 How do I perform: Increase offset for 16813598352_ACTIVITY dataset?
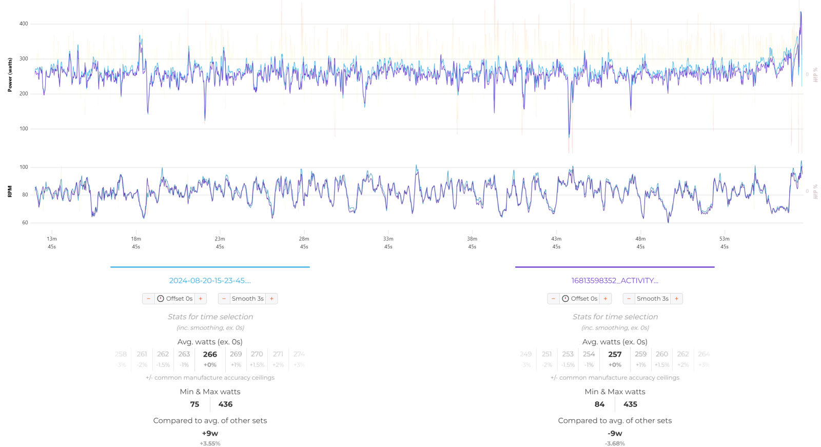click(605, 299)
